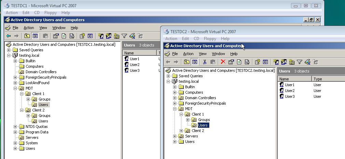Open View menu in TESTDC1 Active Directory console

[43, 28]
